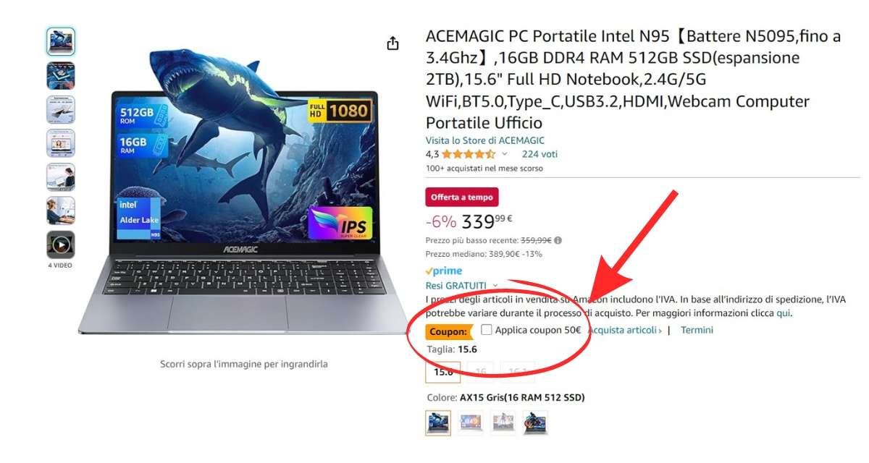
Task: Select the third product thumbnail image
Action: (61, 109)
